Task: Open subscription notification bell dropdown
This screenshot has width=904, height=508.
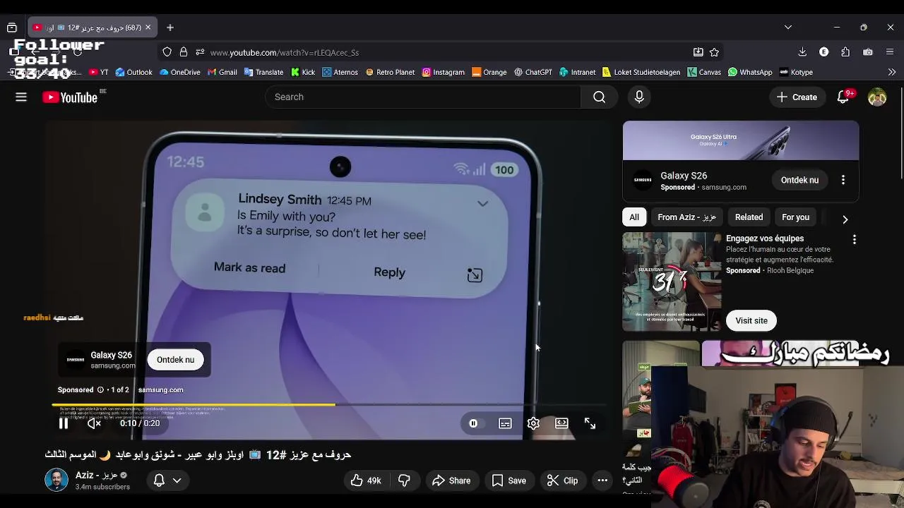Action: coord(168,480)
